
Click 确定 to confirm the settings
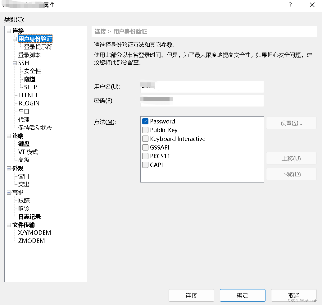243,295
